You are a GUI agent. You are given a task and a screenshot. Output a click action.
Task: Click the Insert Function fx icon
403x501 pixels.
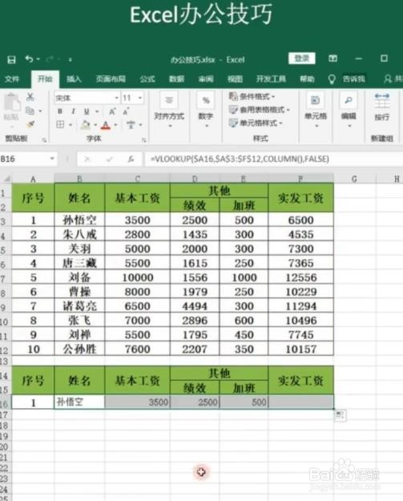click(x=131, y=160)
